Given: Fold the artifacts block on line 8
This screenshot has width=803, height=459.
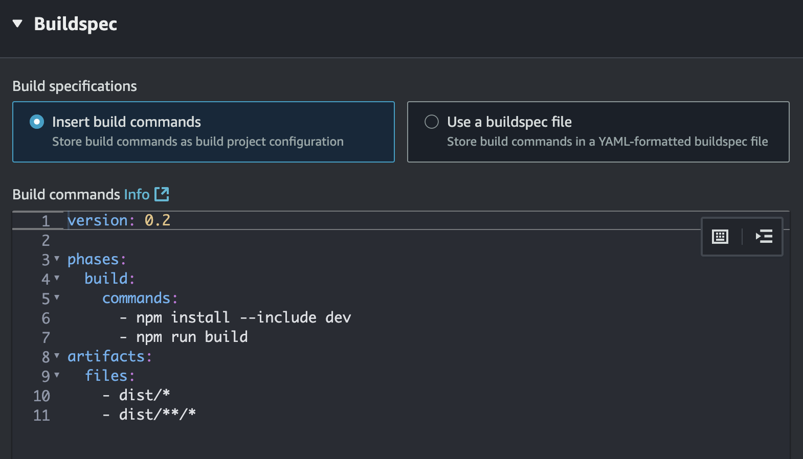Looking at the screenshot, I should pos(57,356).
